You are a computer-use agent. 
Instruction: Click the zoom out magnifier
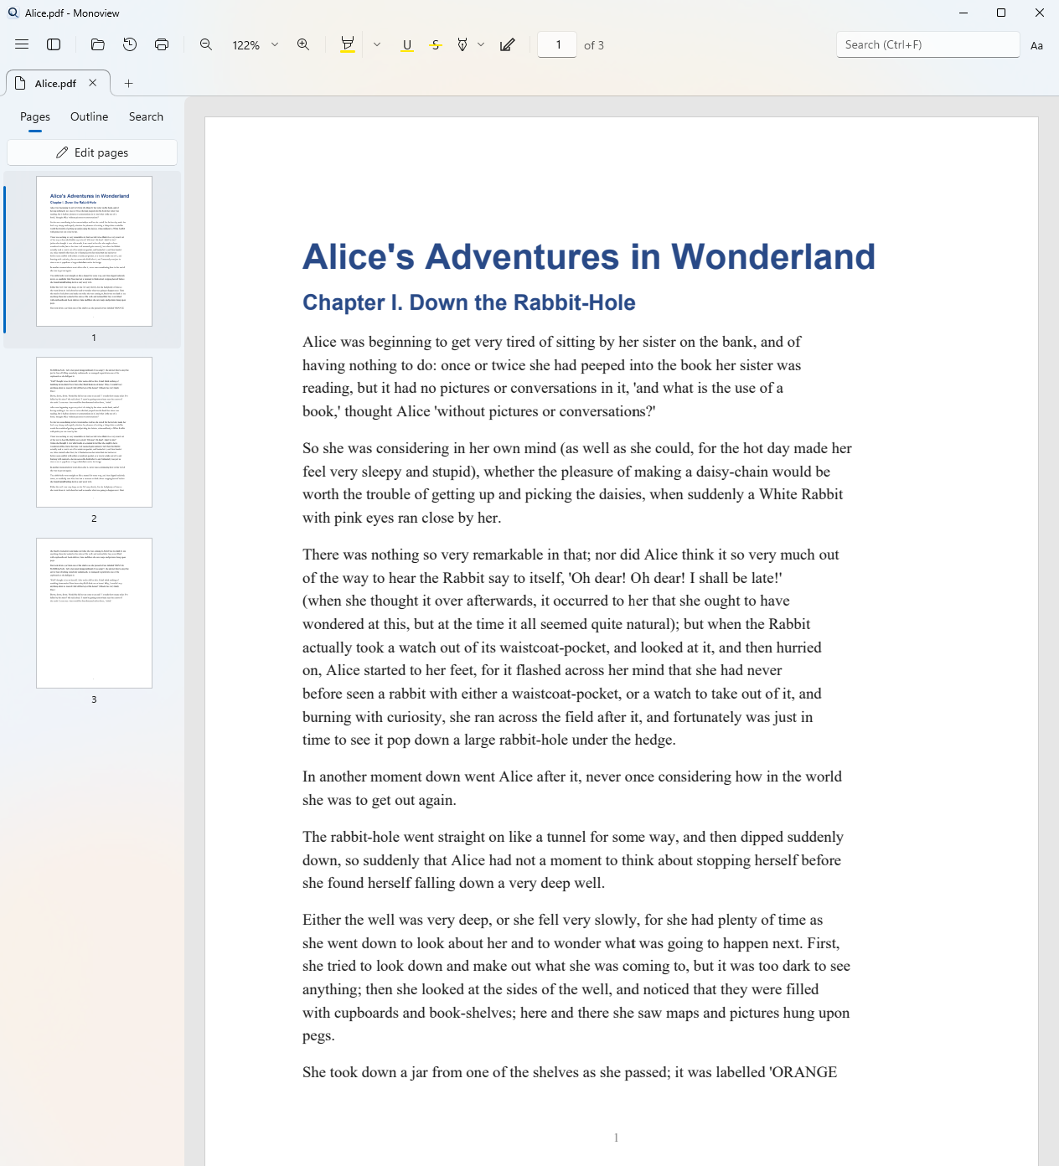pos(206,44)
